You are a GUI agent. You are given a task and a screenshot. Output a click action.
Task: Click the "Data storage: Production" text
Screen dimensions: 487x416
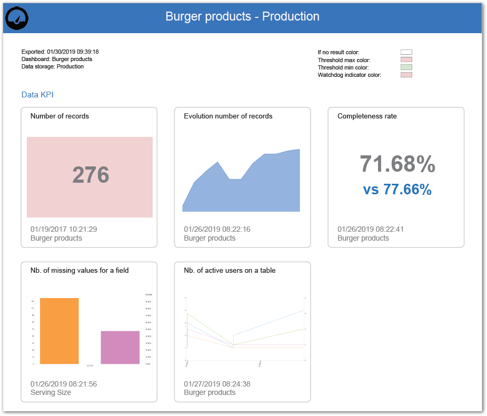point(52,66)
